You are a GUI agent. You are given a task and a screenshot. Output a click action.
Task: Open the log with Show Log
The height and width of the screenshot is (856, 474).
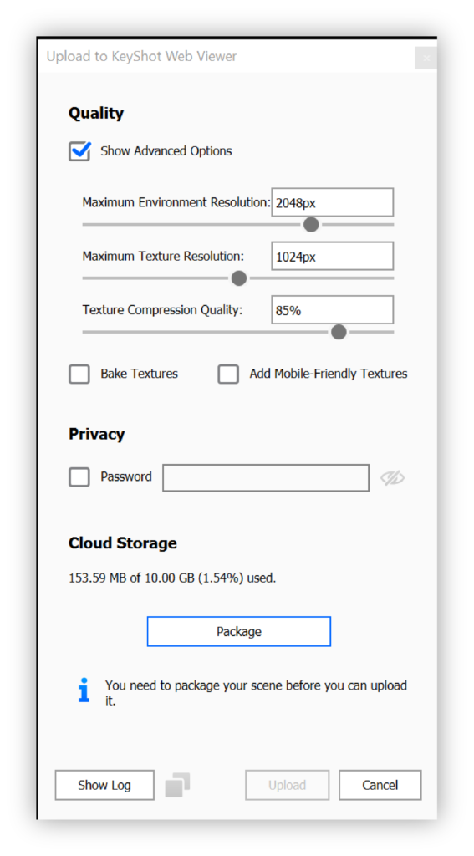pyautogui.click(x=104, y=785)
